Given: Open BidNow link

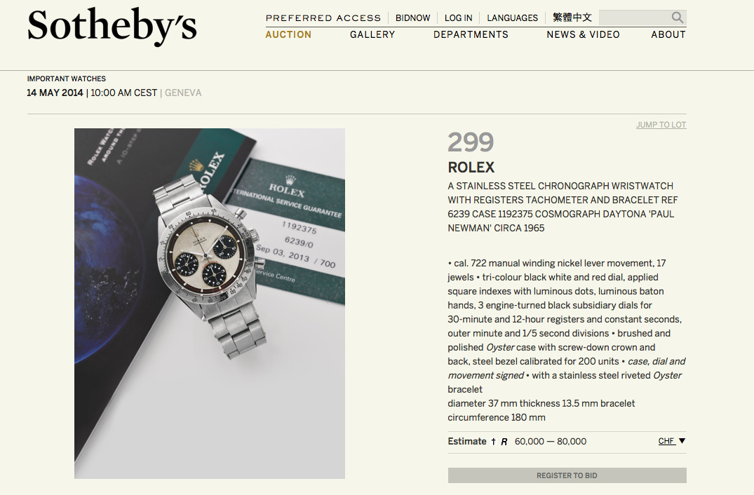Looking at the screenshot, I should tap(412, 18).
